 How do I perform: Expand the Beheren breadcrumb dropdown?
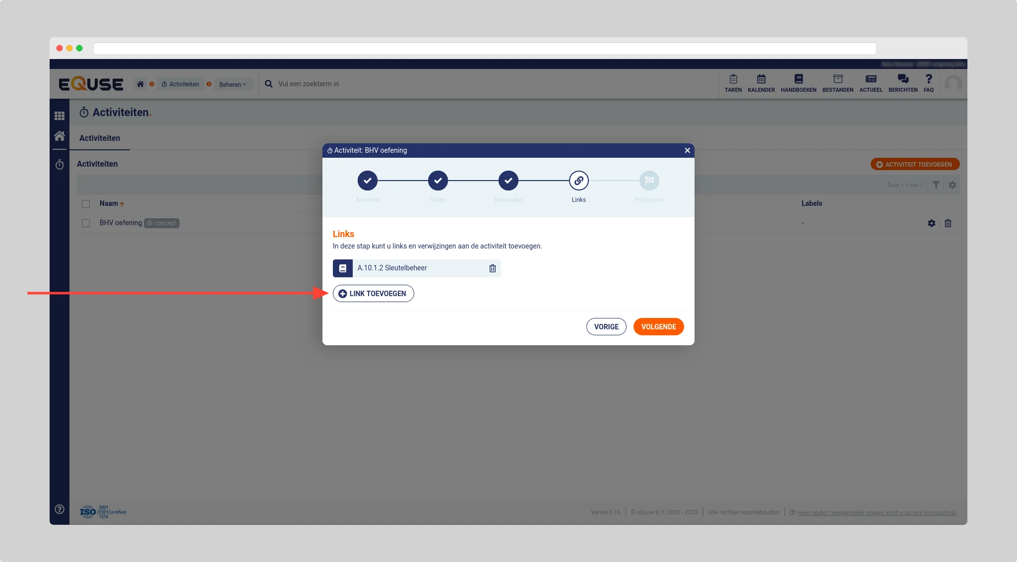[x=233, y=84]
